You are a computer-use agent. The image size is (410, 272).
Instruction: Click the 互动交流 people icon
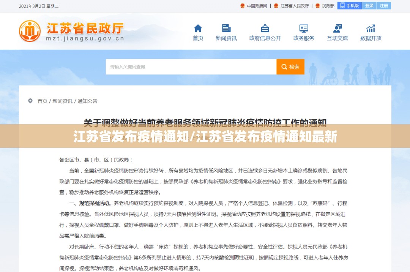coord(337,28)
